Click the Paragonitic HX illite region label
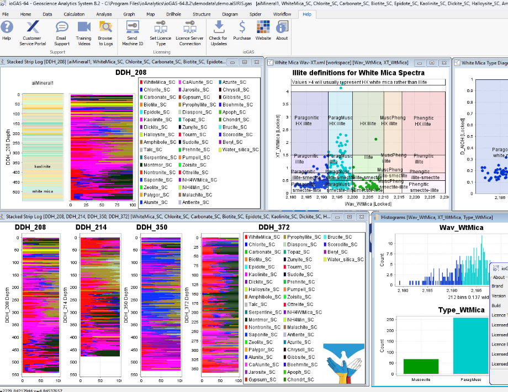 click(x=306, y=121)
